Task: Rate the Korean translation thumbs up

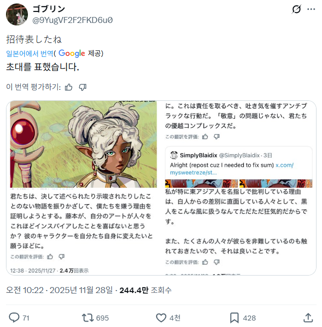Action: tap(68, 87)
